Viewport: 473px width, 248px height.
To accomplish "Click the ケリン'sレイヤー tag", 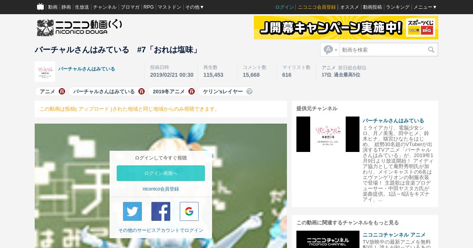I will click(x=223, y=91).
